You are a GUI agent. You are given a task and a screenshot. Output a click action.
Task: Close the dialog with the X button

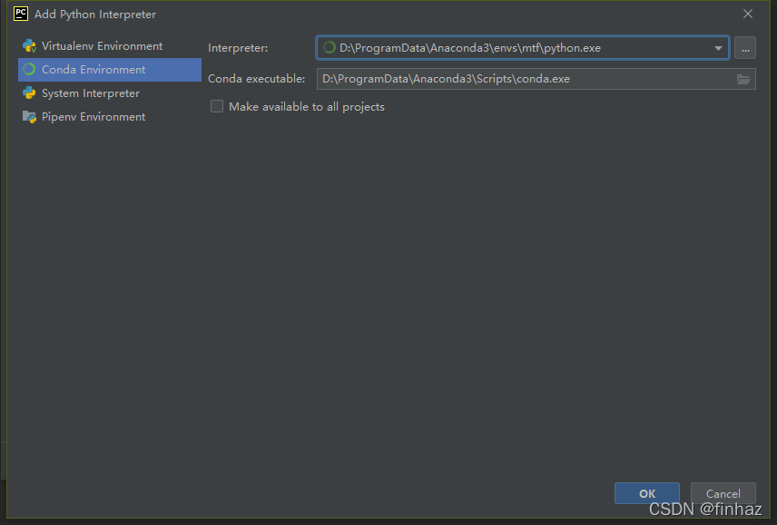[x=748, y=14]
